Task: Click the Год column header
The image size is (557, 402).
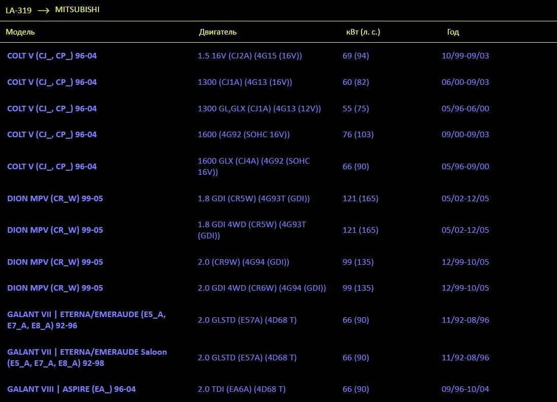Action: coord(453,32)
